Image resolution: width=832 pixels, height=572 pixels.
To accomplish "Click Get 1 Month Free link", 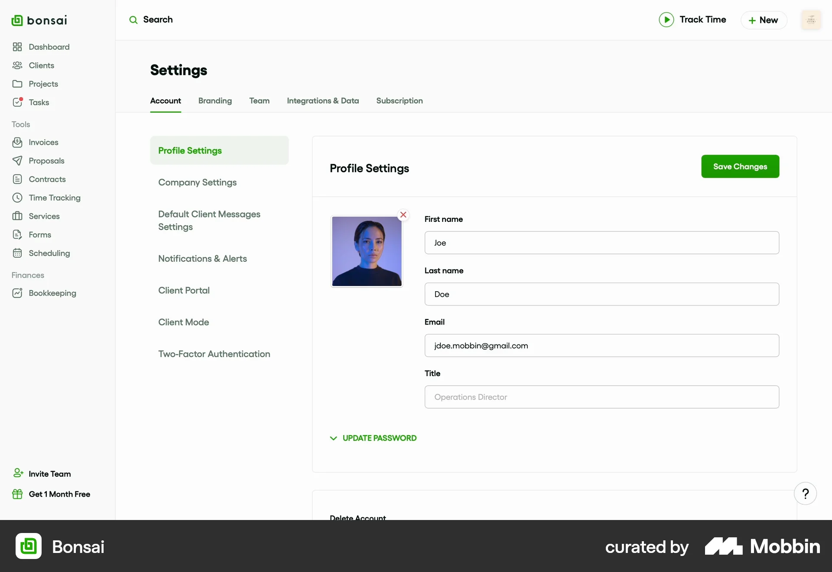I will (58, 494).
